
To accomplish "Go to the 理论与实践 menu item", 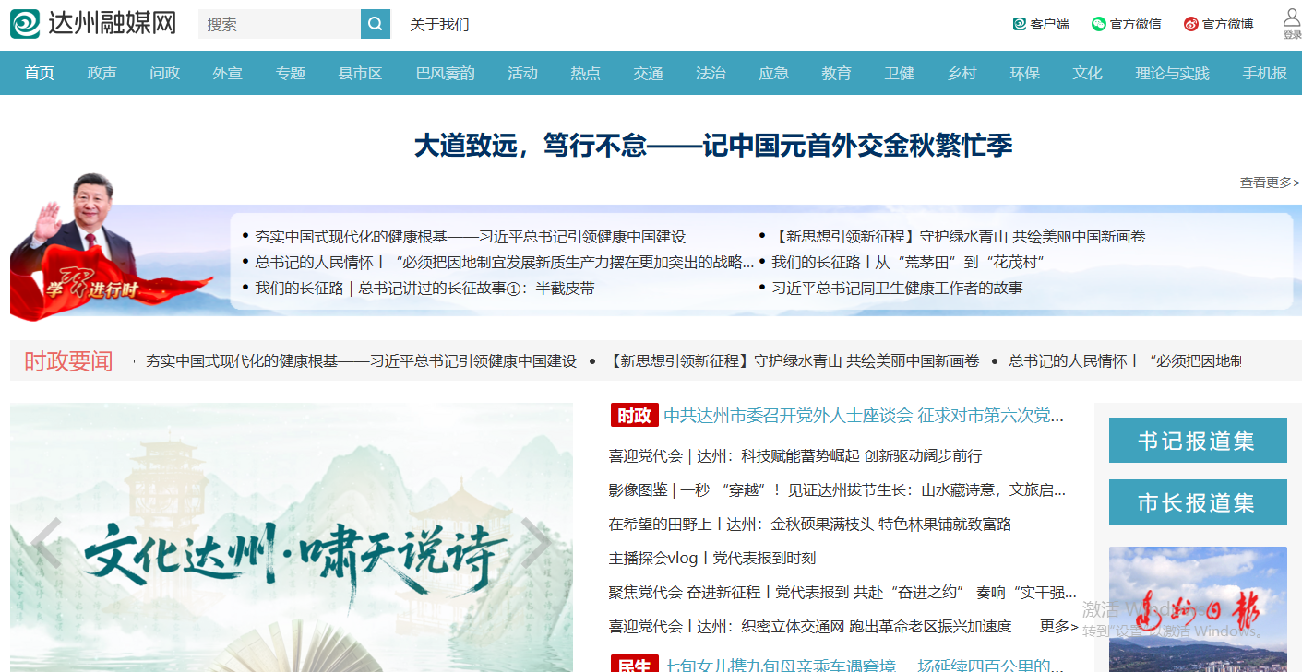I will pyautogui.click(x=1172, y=73).
